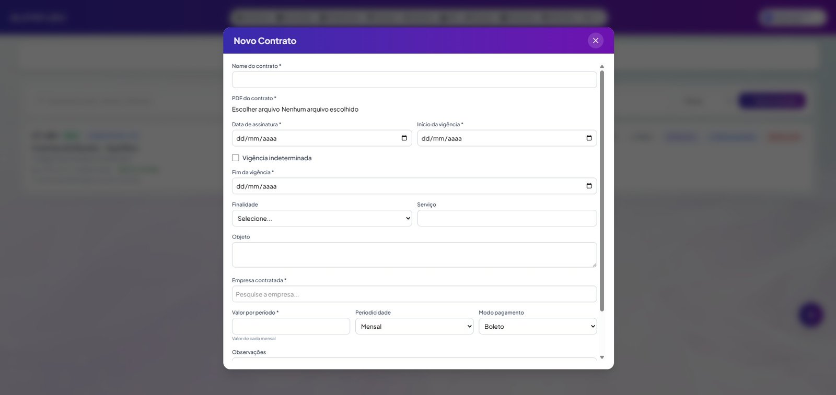The width and height of the screenshot is (836, 395).
Task: Click the Valor por período field
Action: [x=291, y=326]
